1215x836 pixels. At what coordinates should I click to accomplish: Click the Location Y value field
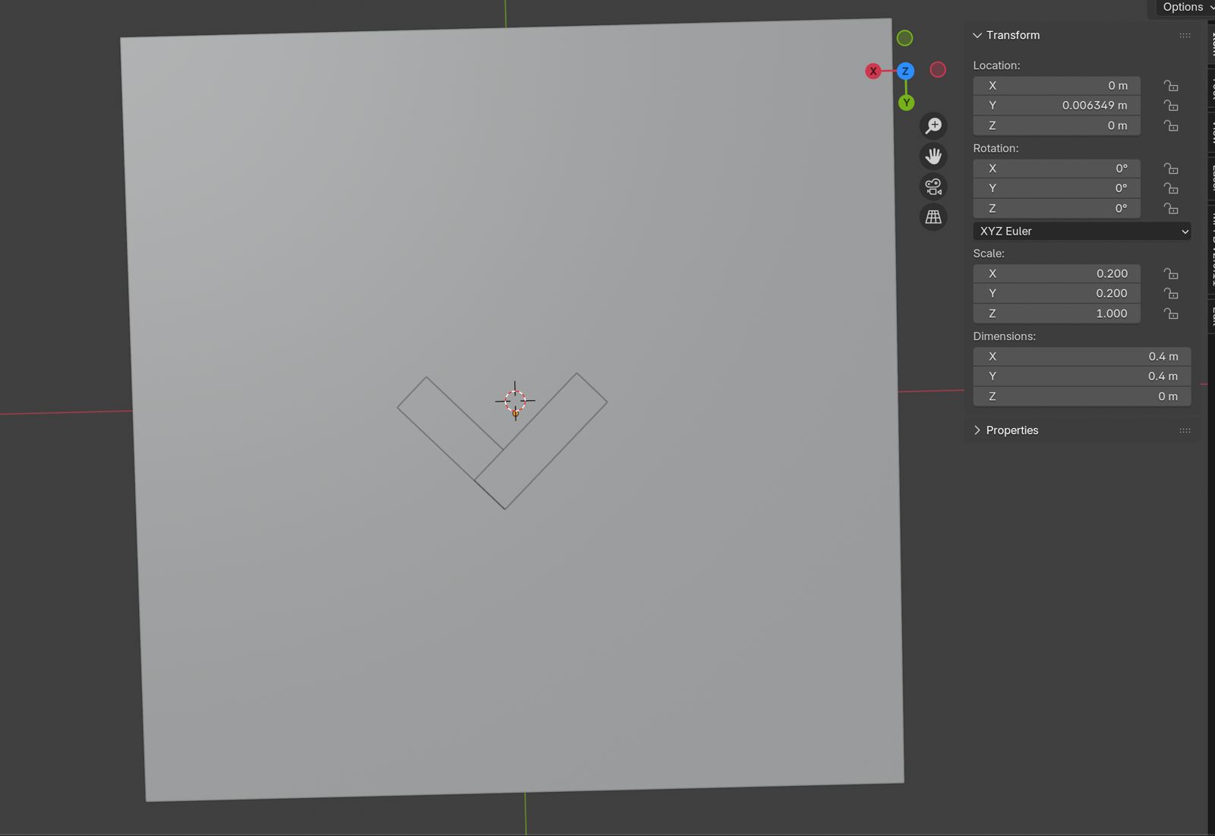[1056, 106]
